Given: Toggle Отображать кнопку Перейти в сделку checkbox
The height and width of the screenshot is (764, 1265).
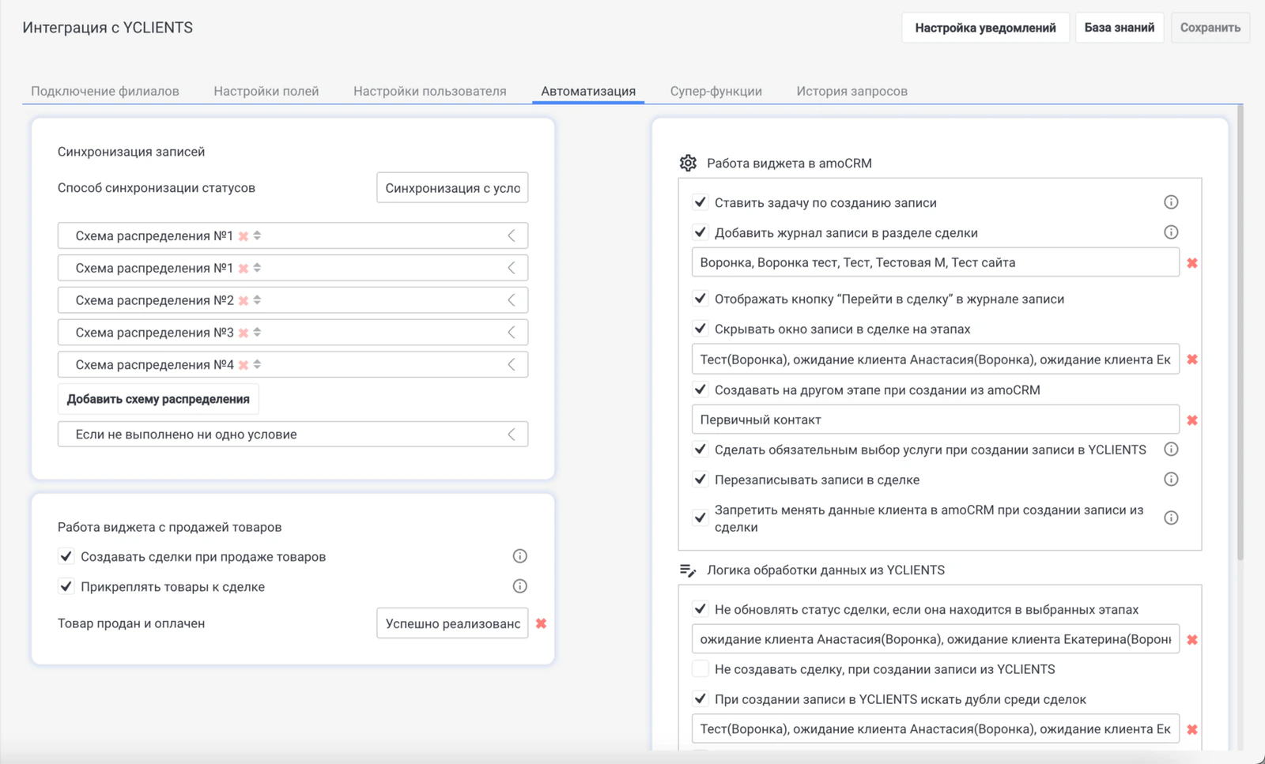Looking at the screenshot, I should click(x=700, y=299).
